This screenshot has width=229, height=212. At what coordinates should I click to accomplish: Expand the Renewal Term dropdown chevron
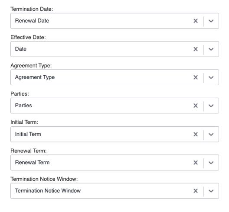coord(211,163)
